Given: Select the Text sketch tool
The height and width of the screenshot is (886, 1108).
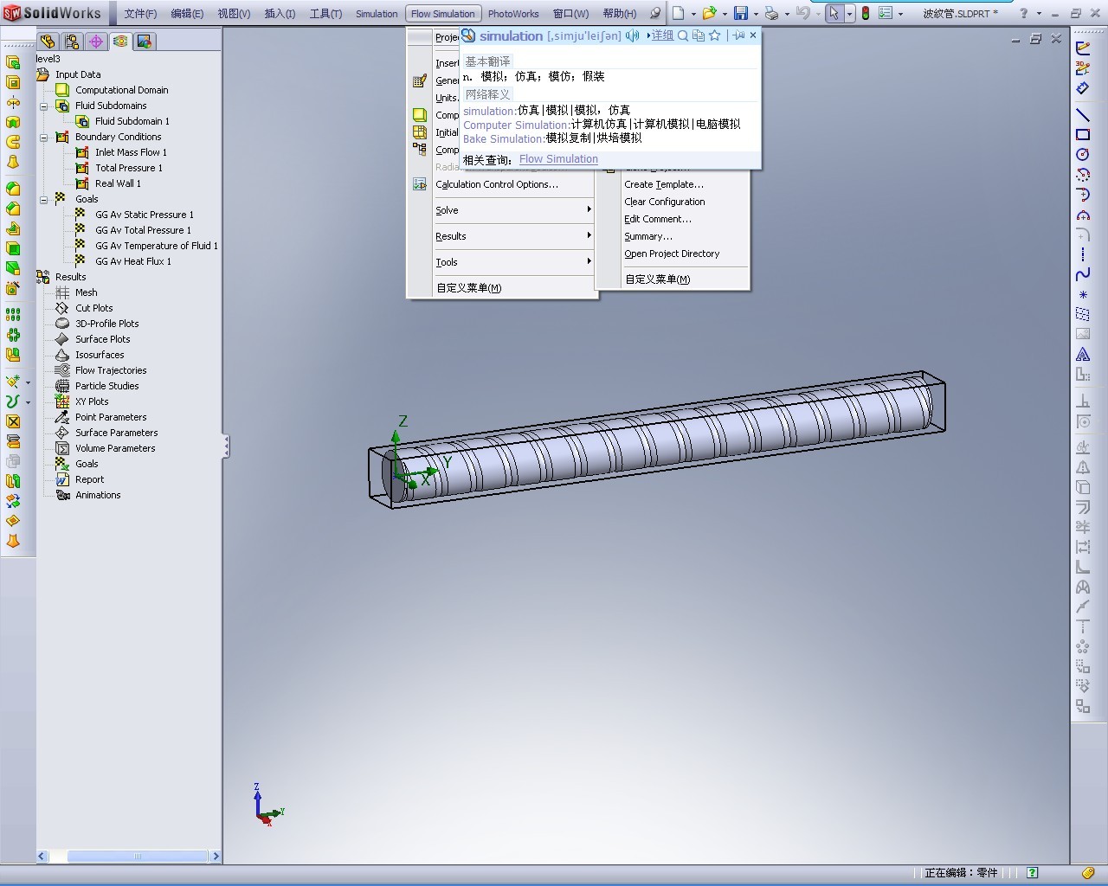Looking at the screenshot, I should click(1083, 355).
